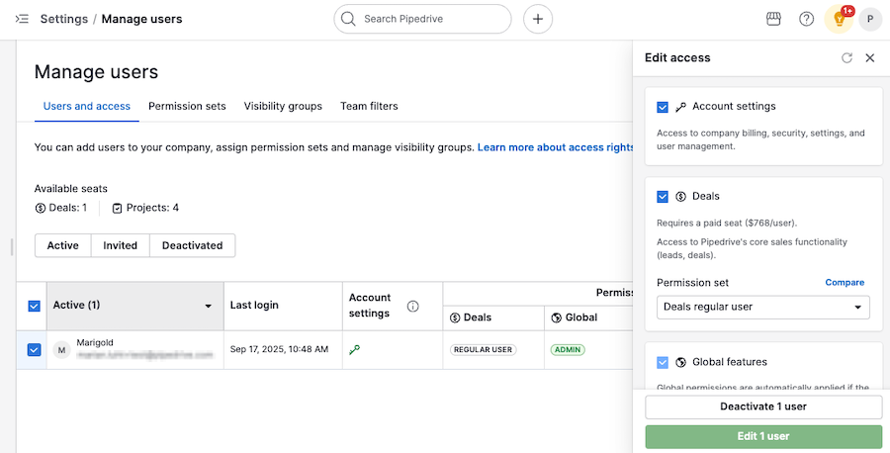This screenshot has width=890, height=453.
Task: Show the Deactivated users filter
Action: 192,245
